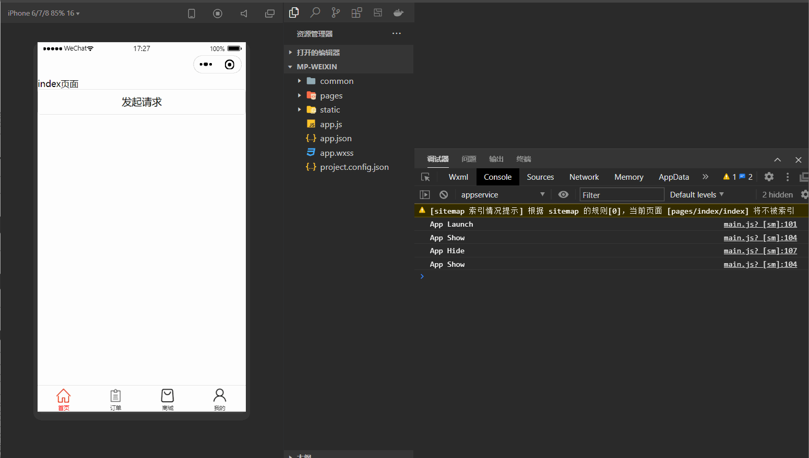
Task: Click the message count badge showing 2
Action: 746,177
